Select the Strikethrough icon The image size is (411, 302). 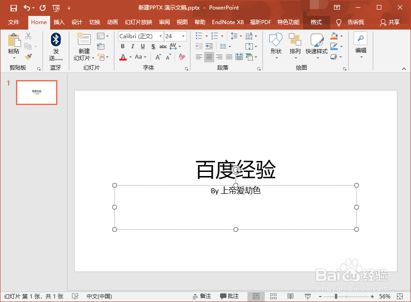(163, 46)
